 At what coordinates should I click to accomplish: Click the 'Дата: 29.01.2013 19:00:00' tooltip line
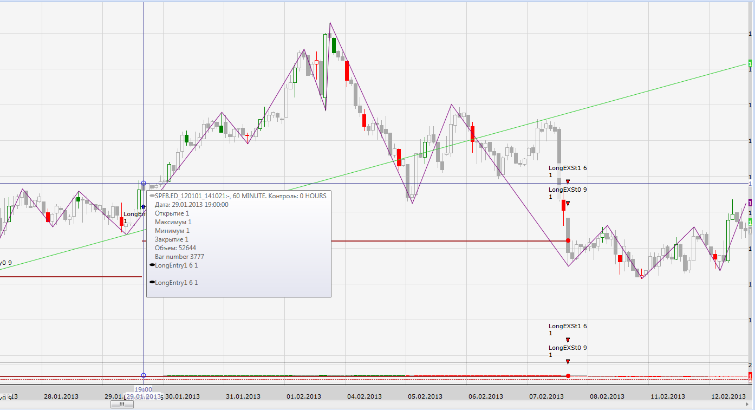[x=192, y=205]
